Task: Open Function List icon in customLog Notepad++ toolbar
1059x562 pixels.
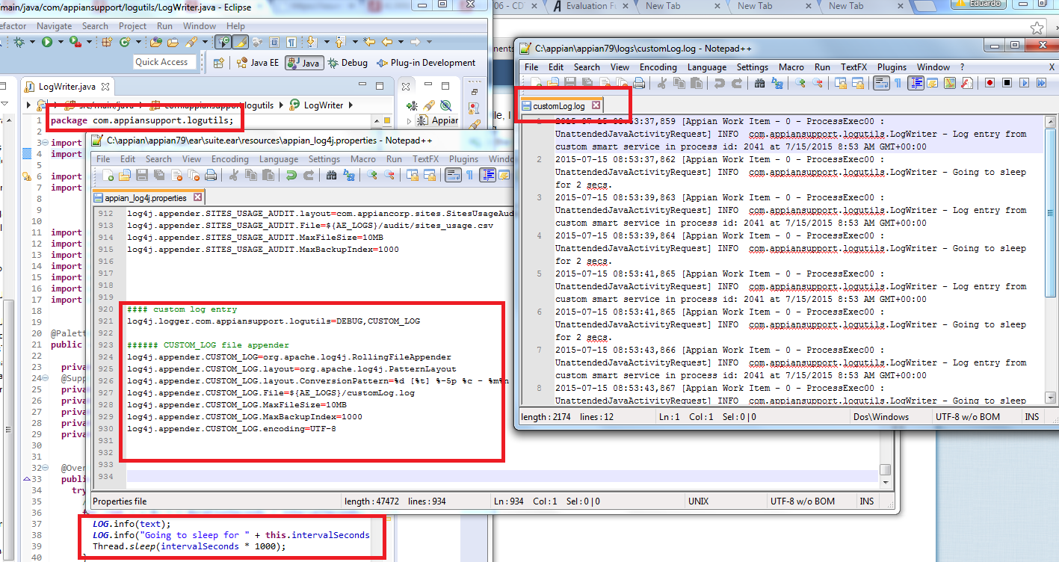Action: pos(967,83)
